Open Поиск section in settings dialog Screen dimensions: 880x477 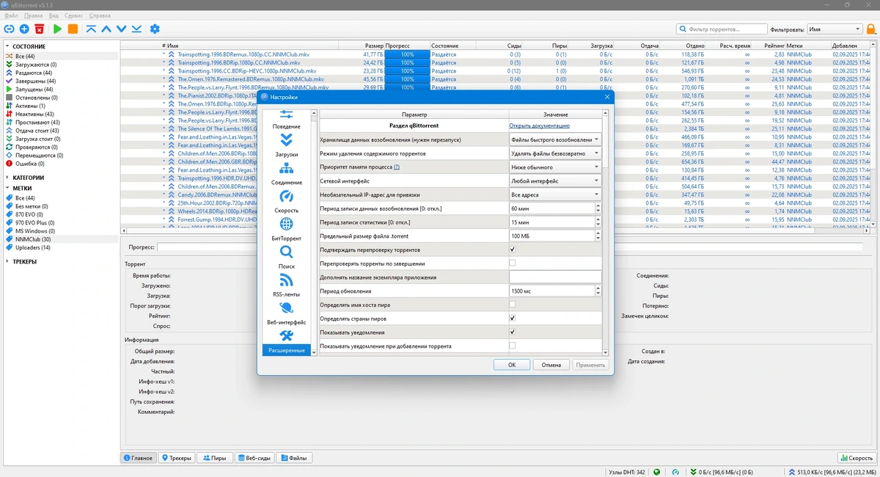[286, 258]
